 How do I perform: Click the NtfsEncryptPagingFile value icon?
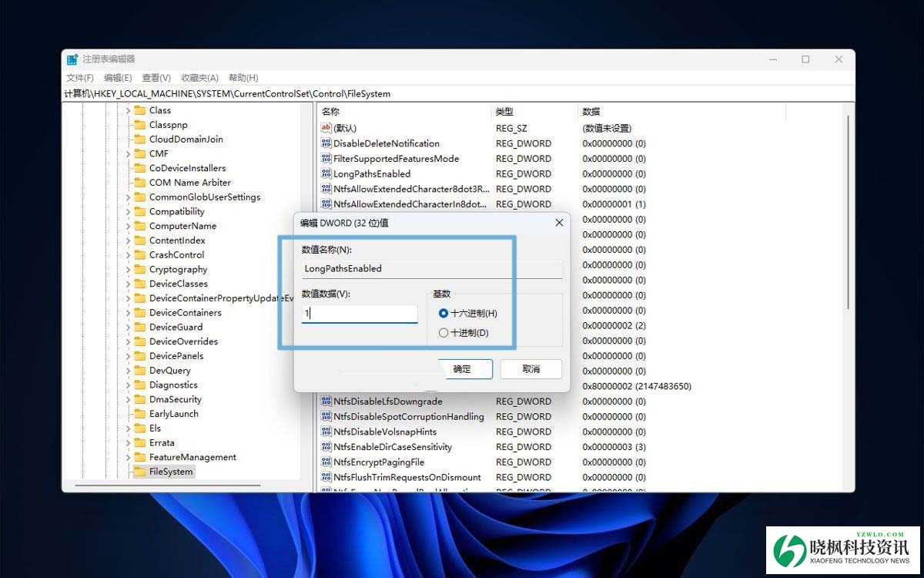pyautogui.click(x=326, y=462)
